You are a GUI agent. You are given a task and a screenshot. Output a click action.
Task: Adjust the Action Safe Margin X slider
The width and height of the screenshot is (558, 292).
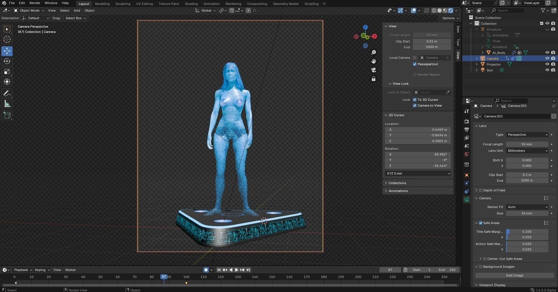[x=527, y=244]
